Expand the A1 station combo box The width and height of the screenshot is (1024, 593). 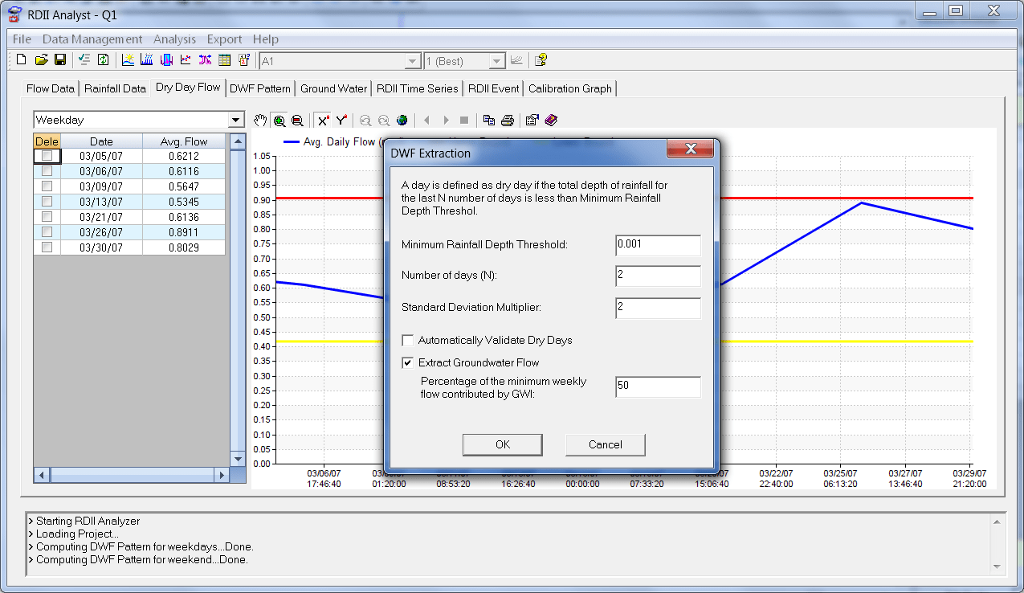(413, 59)
